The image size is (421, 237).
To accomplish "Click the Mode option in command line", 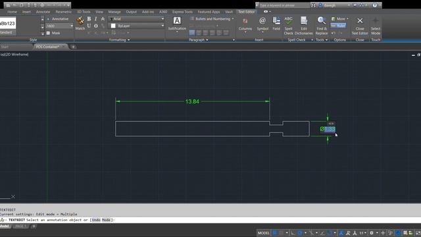I will [106, 220].
